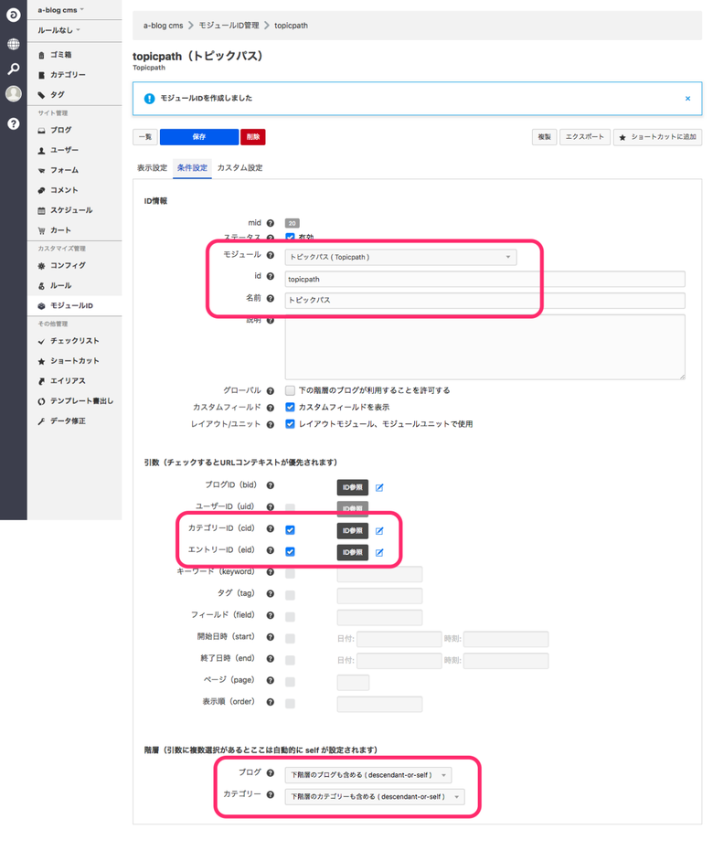This screenshot has width=713, height=851.
Task: Click the edit icon beside Entry ID reference
Action: coord(379,552)
